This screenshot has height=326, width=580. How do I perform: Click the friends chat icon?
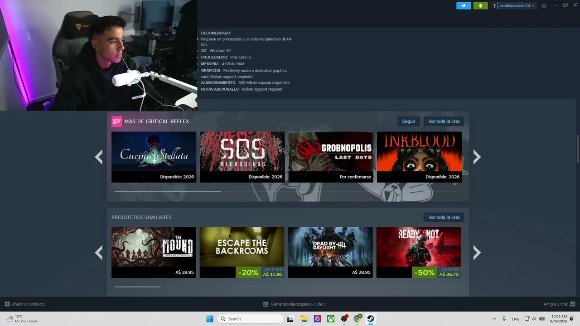click(573, 304)
